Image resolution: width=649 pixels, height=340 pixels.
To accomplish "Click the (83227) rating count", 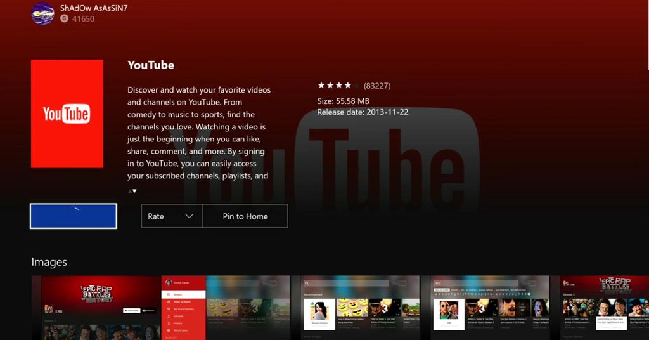I will [377, 86].
